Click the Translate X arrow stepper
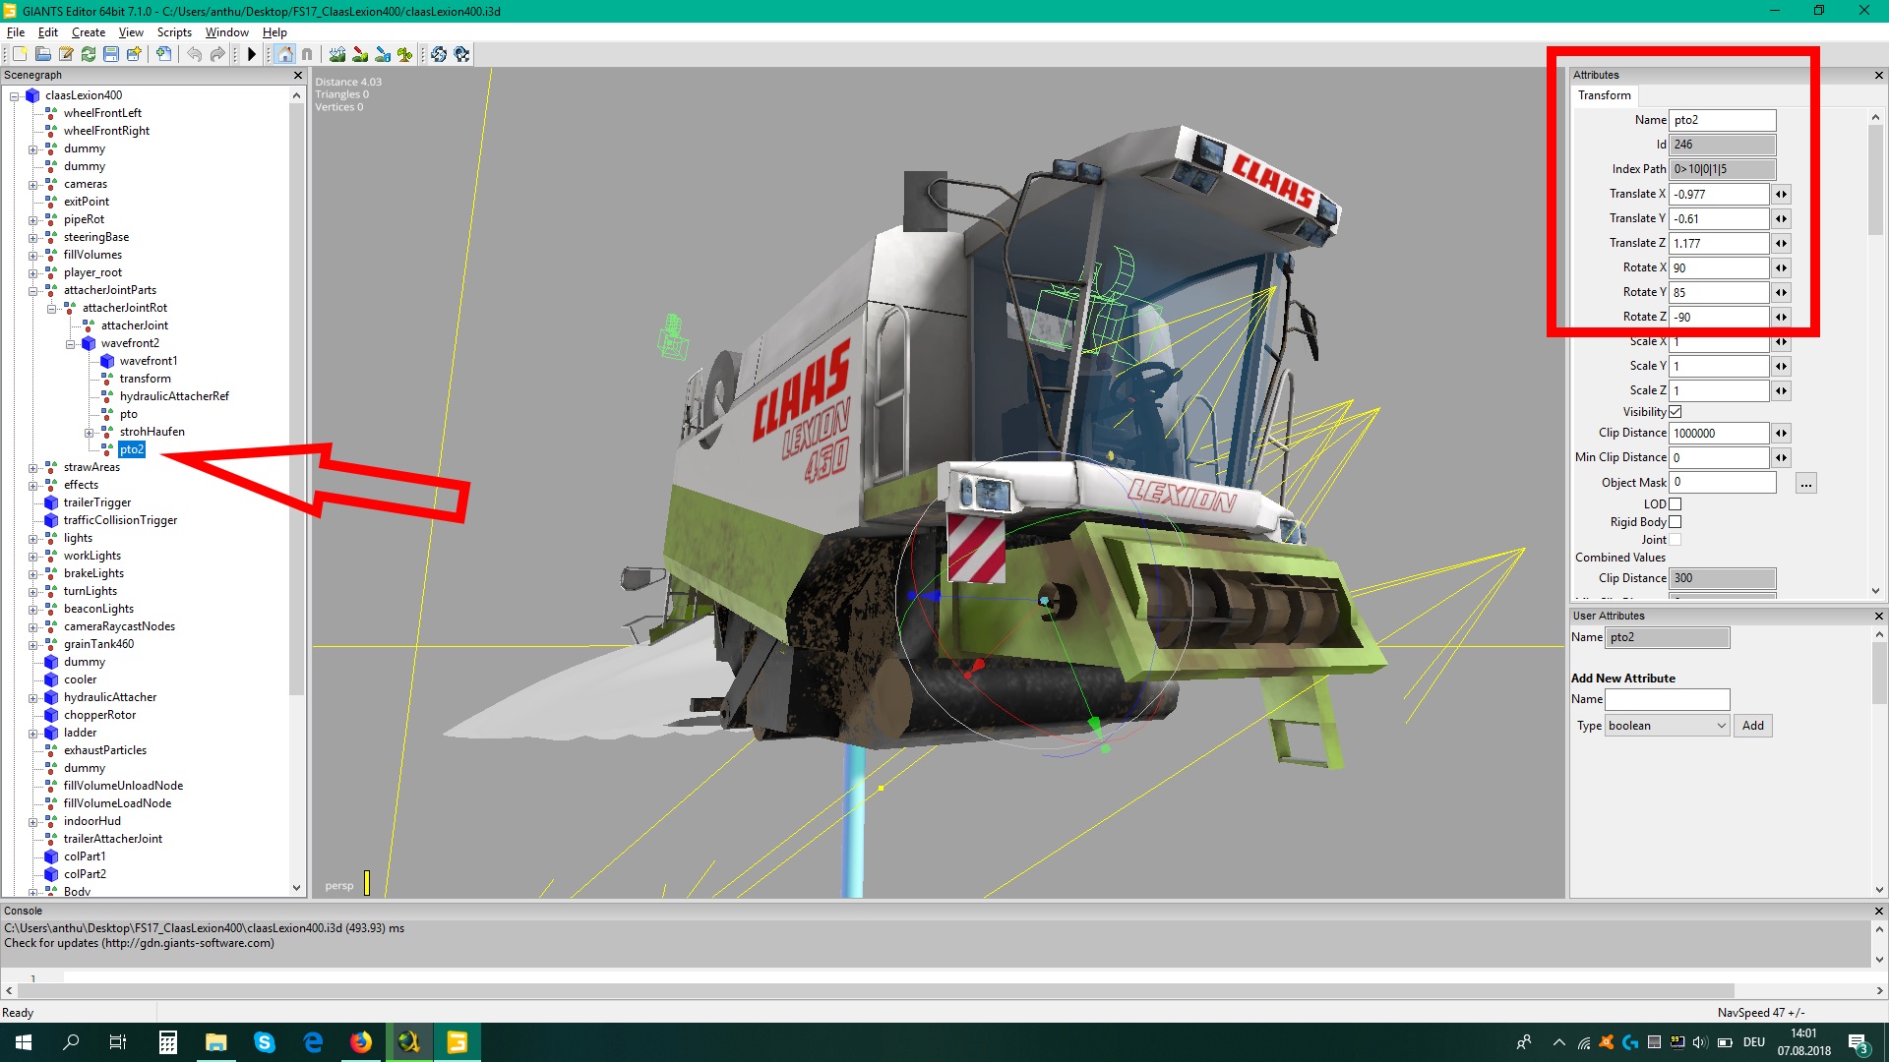Screen dimensions: 1889x1062 click(x=1781, y=195)
